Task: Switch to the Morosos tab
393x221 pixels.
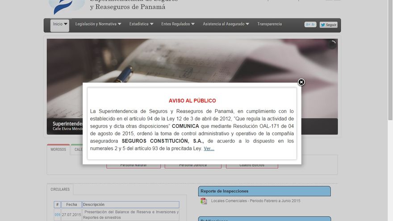Action: pyautogui.click(x=58, y=150)
